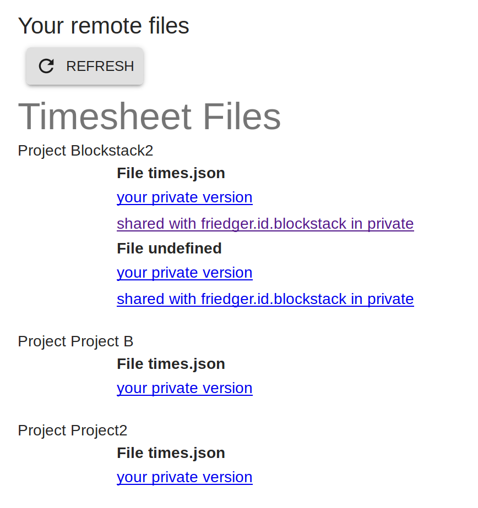Click the REFRESH button label text
This screenshot has width=478, height=508.
[x=100, y=66]
